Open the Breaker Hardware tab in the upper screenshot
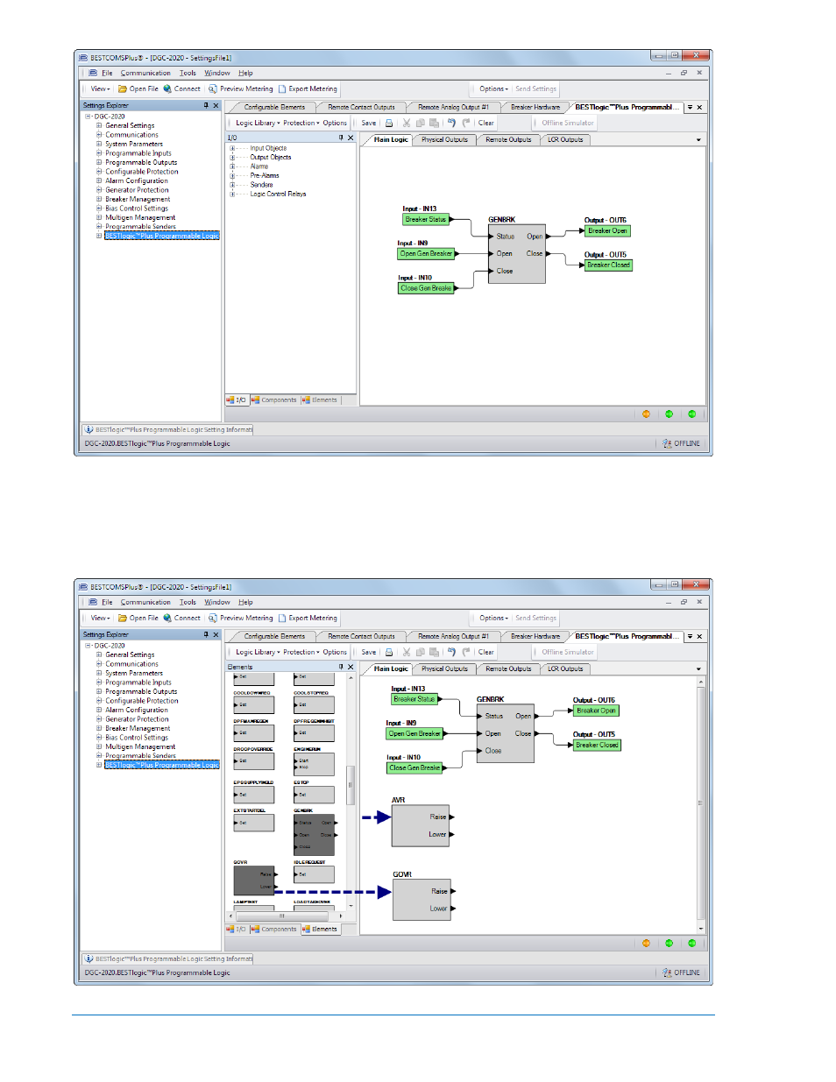Viewport: 836px width, 1082px height. (x=535, y=108)
